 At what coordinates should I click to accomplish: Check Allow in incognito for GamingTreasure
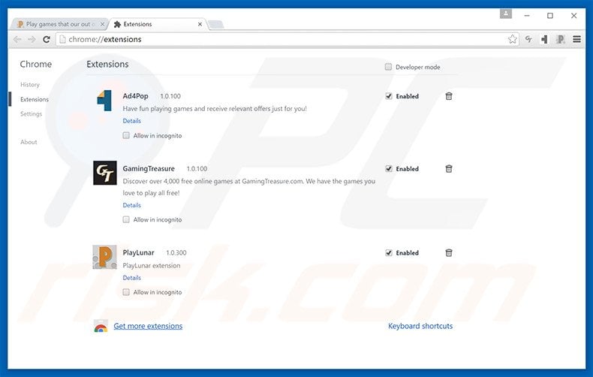click(x=126, y=219)
